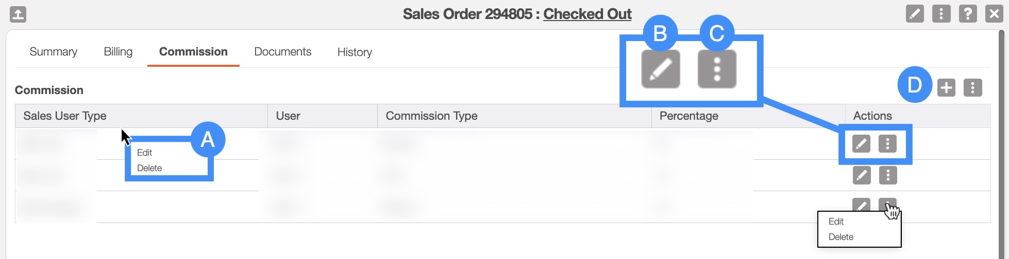Open the header three-dot options menu

tap(941, 14)
